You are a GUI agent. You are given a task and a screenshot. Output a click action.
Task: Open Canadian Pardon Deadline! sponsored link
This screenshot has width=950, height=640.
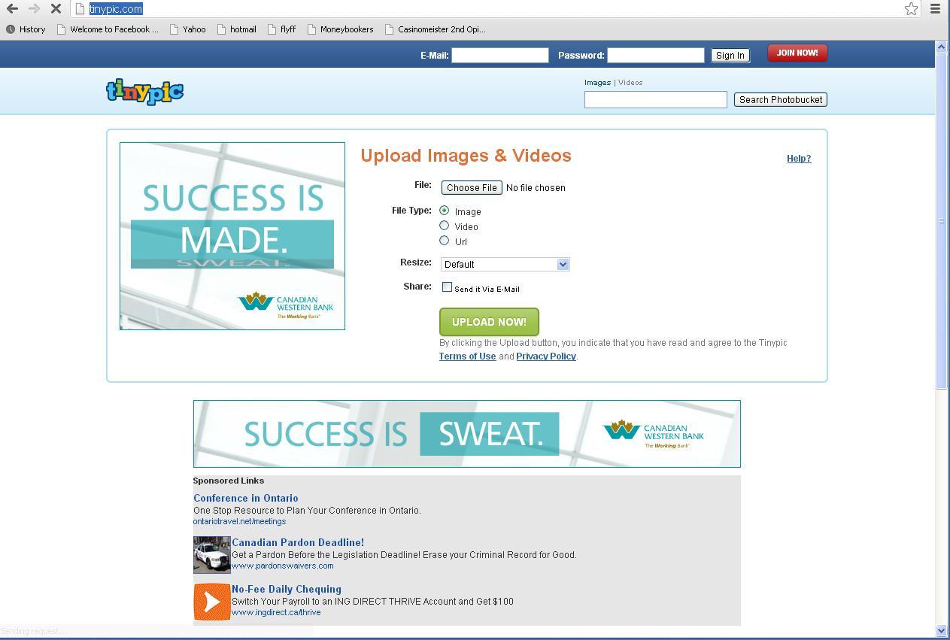coord(298,542)
